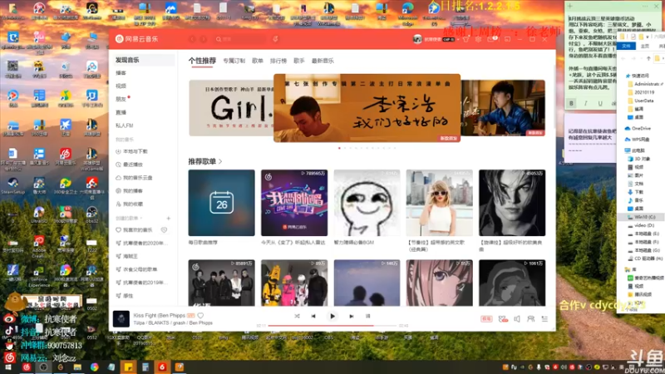
Task: Switch to the 歌手 tab
Action: (299, 61)
